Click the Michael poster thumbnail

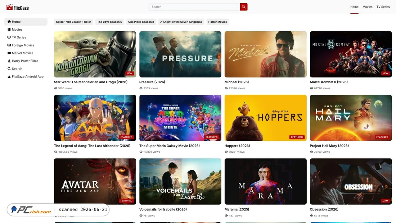(265, 54)
